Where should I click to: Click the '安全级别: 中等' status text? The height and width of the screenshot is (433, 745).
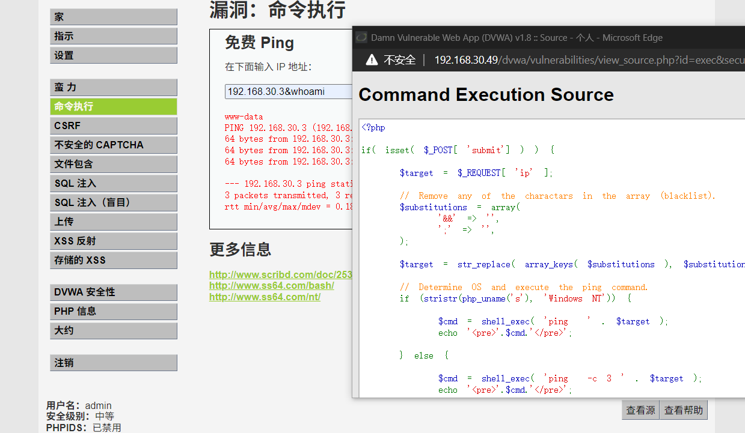[80, 416]
